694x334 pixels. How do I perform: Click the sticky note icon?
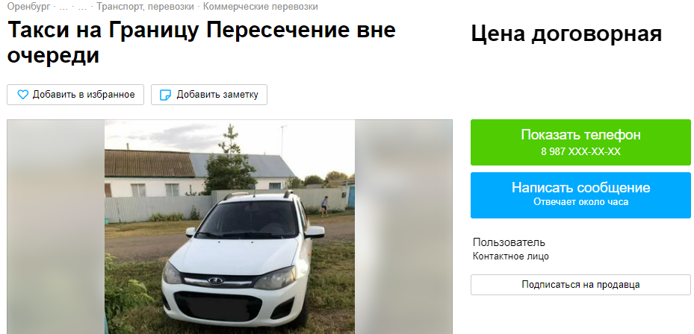pos(165,95)
